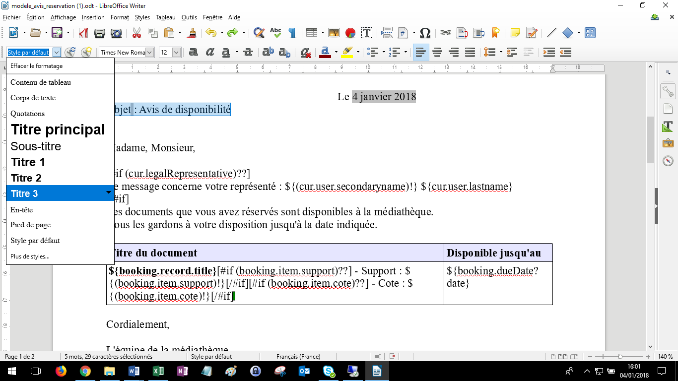Insert a special character (Omega icon)
Screen dimensions: 678x381
pos(425,33)
